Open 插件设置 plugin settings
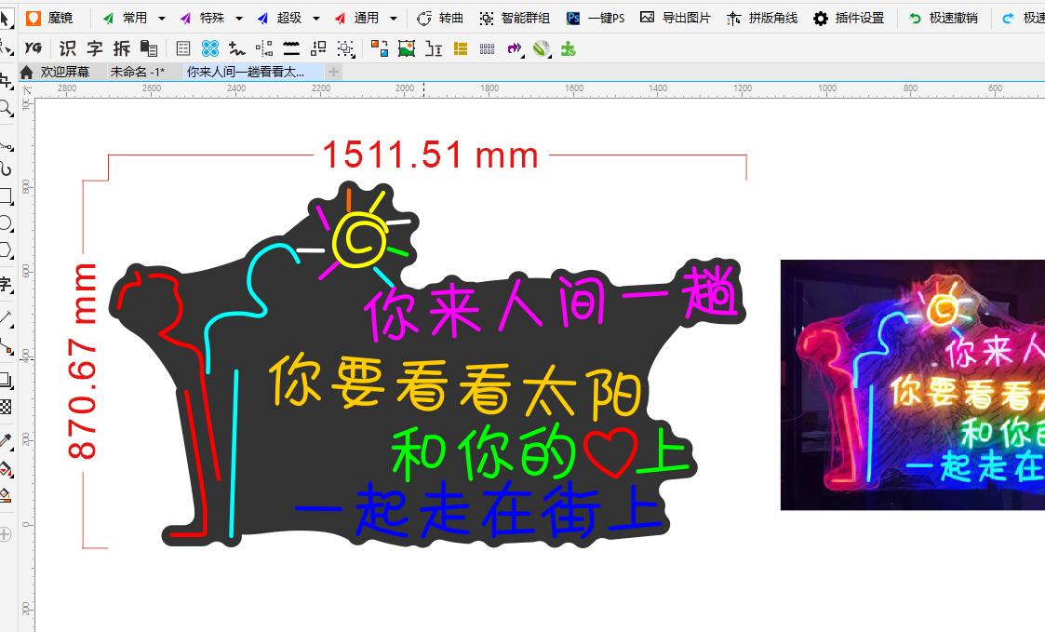 [x=849, y=18]
